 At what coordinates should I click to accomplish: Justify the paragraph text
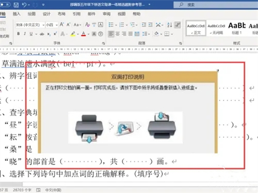point(131,34)
